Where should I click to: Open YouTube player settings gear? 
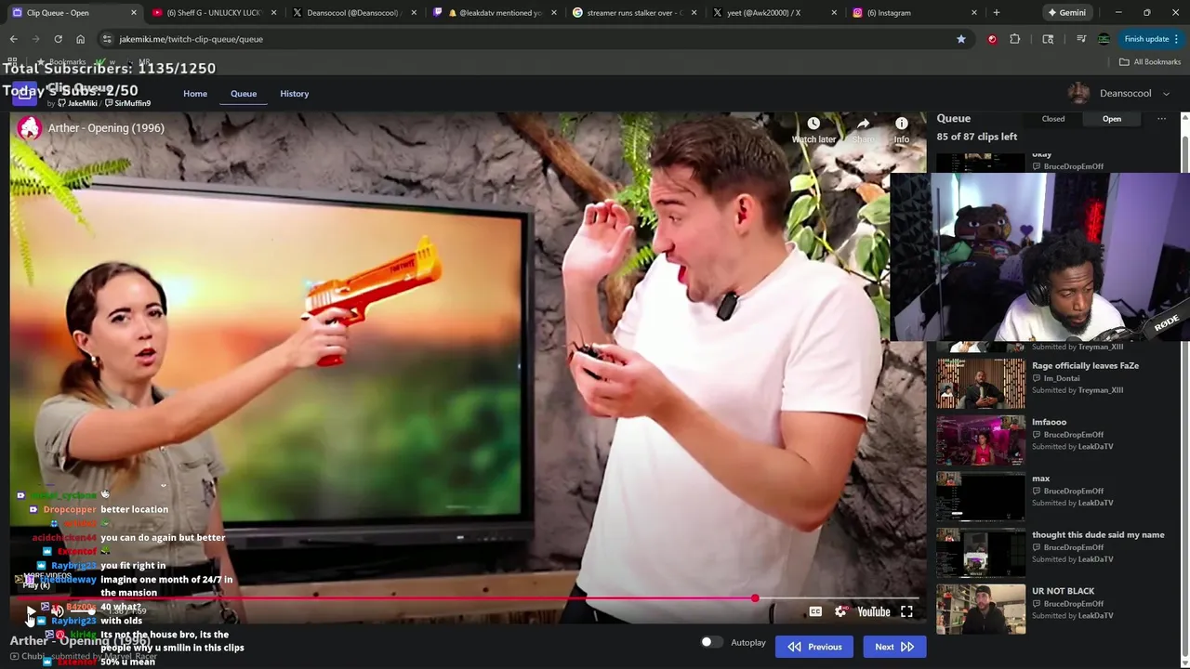(x=841, y=611)
